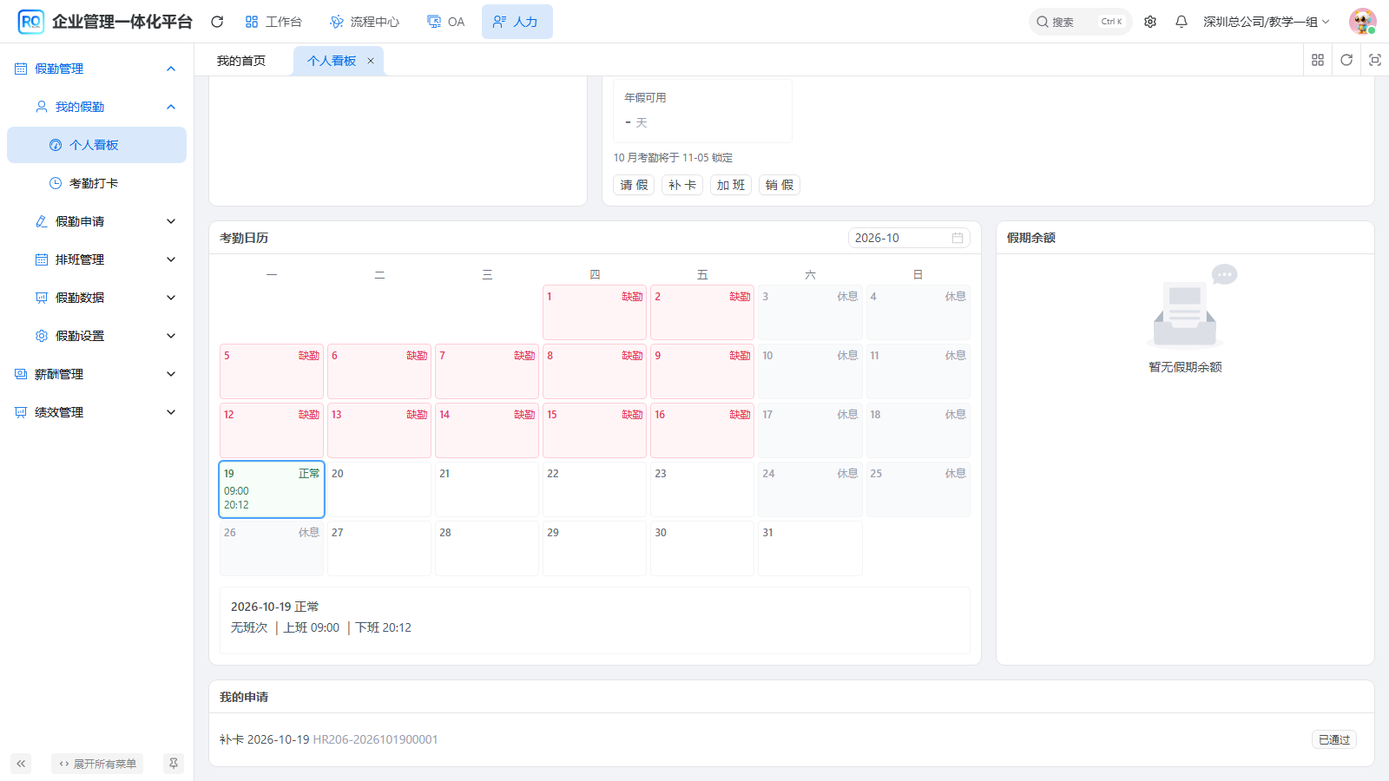Image resolution: width=1389 pixels, height=781 pixels.
Task: Click the 已通过 status tag
Action: point(1334,739)
